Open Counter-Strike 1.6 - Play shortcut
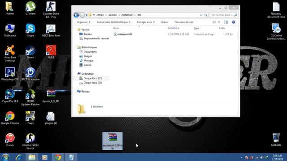This screenshot has width=287, height=161. tap(51, 10)
